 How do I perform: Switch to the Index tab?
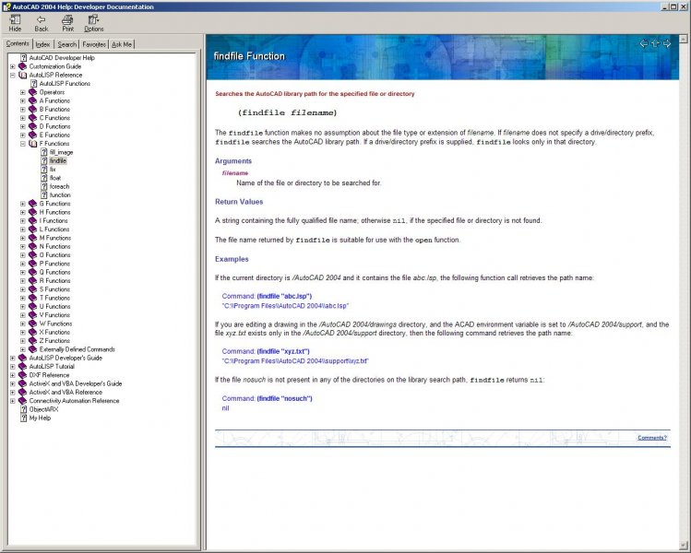tap(43, 44)
